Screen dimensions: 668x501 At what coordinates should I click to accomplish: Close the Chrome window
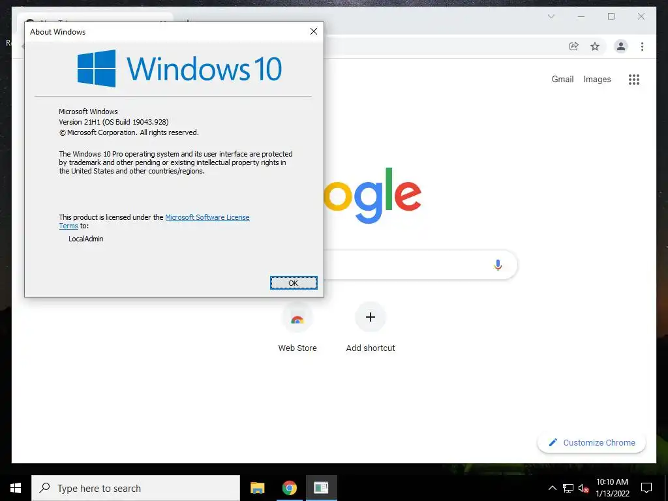point(641,16)
